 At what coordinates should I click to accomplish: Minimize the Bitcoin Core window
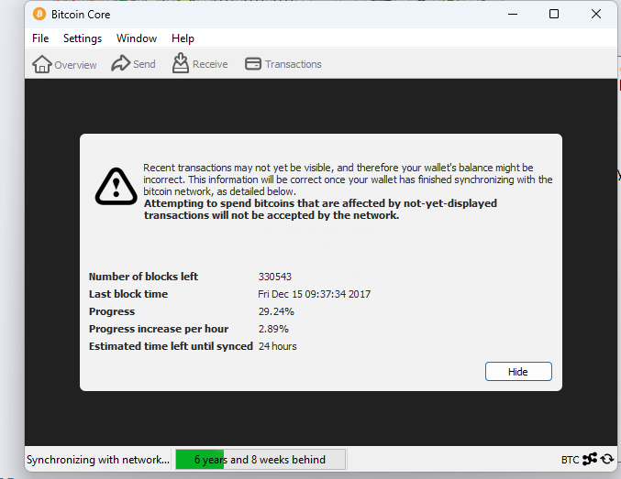click(513, 15)
